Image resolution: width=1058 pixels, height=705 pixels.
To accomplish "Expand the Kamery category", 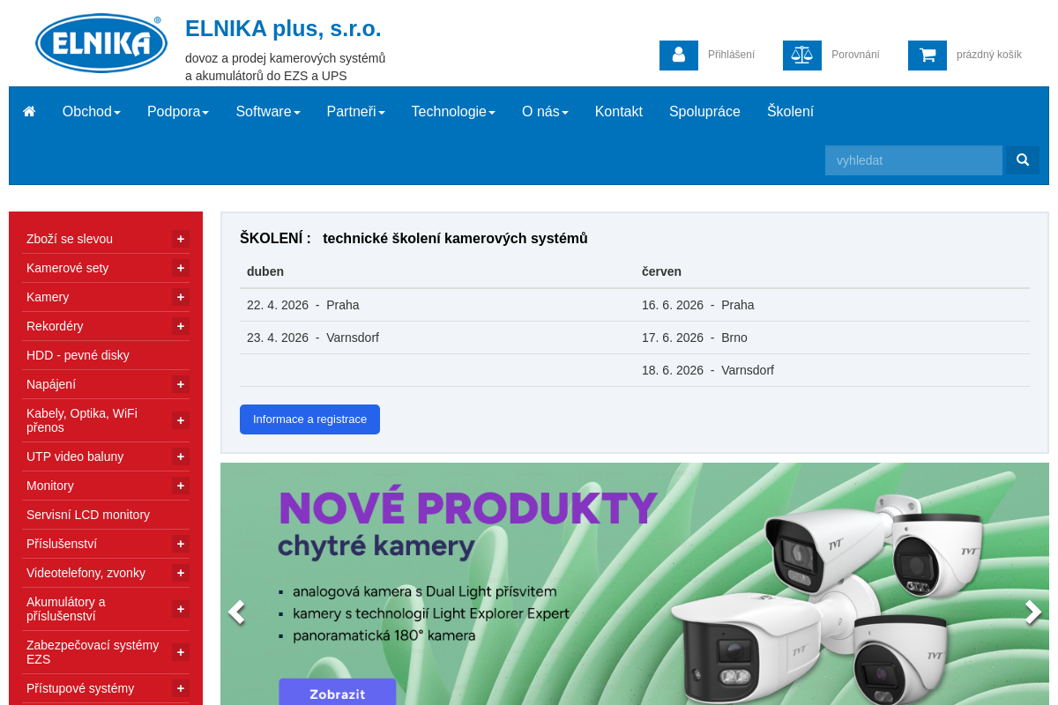I will click(180, 297).
